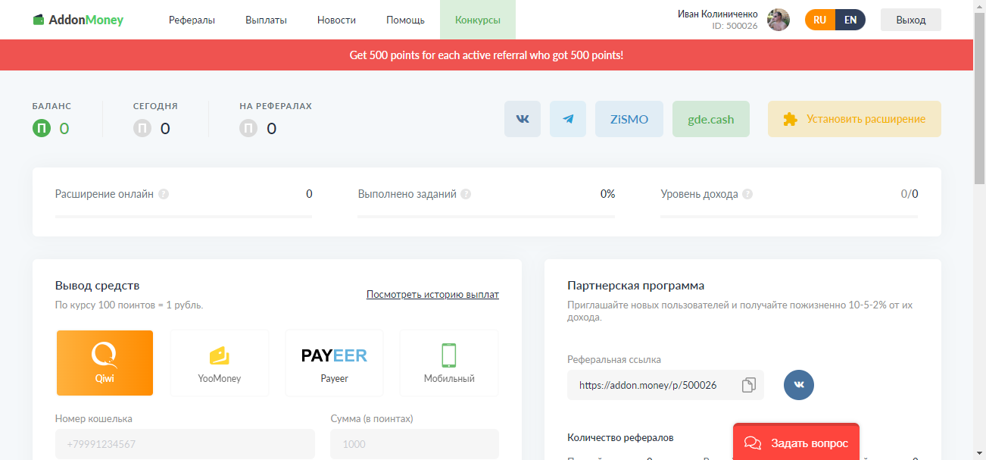Open the Рефералы menu item

point(192,20)
